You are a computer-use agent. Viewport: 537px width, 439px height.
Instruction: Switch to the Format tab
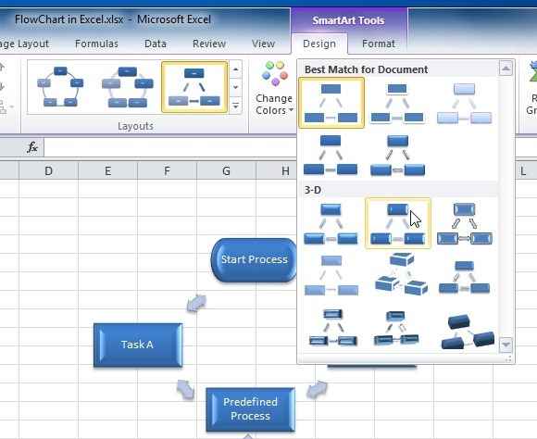click(x=378, y=44)
